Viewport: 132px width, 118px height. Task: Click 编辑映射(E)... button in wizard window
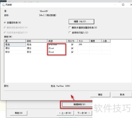click(x=77, y=104)
